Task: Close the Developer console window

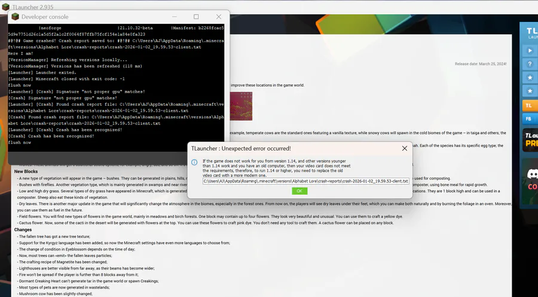Action: point(219,17)
